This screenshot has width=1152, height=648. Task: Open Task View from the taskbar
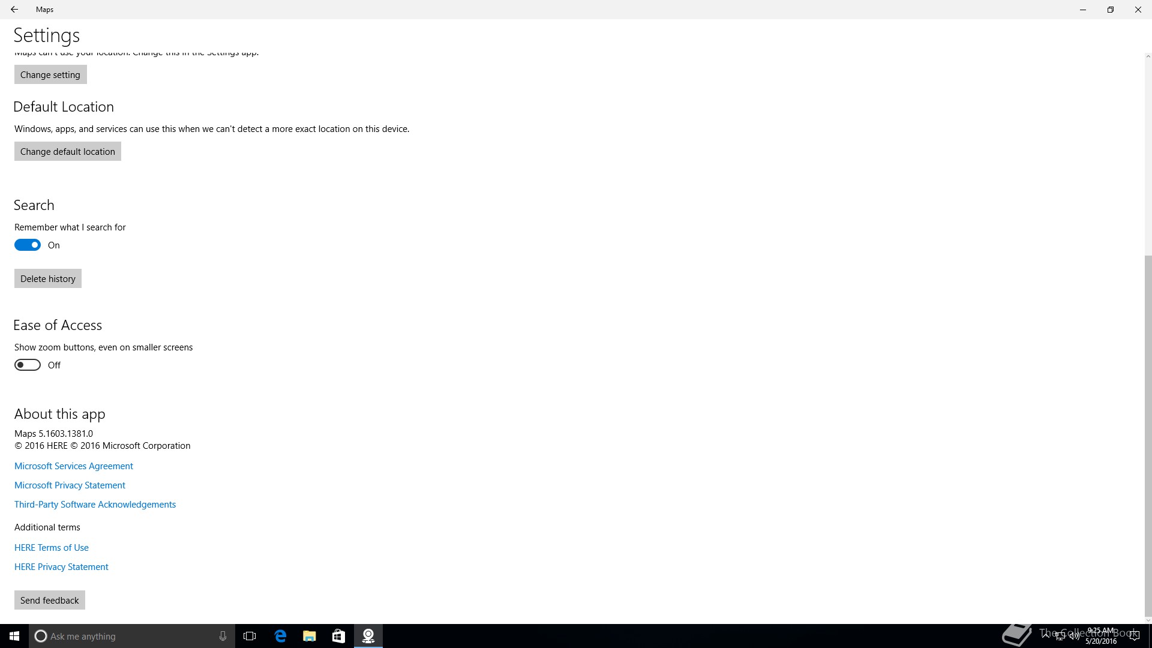pyautogui.click(x=250, y=636)
